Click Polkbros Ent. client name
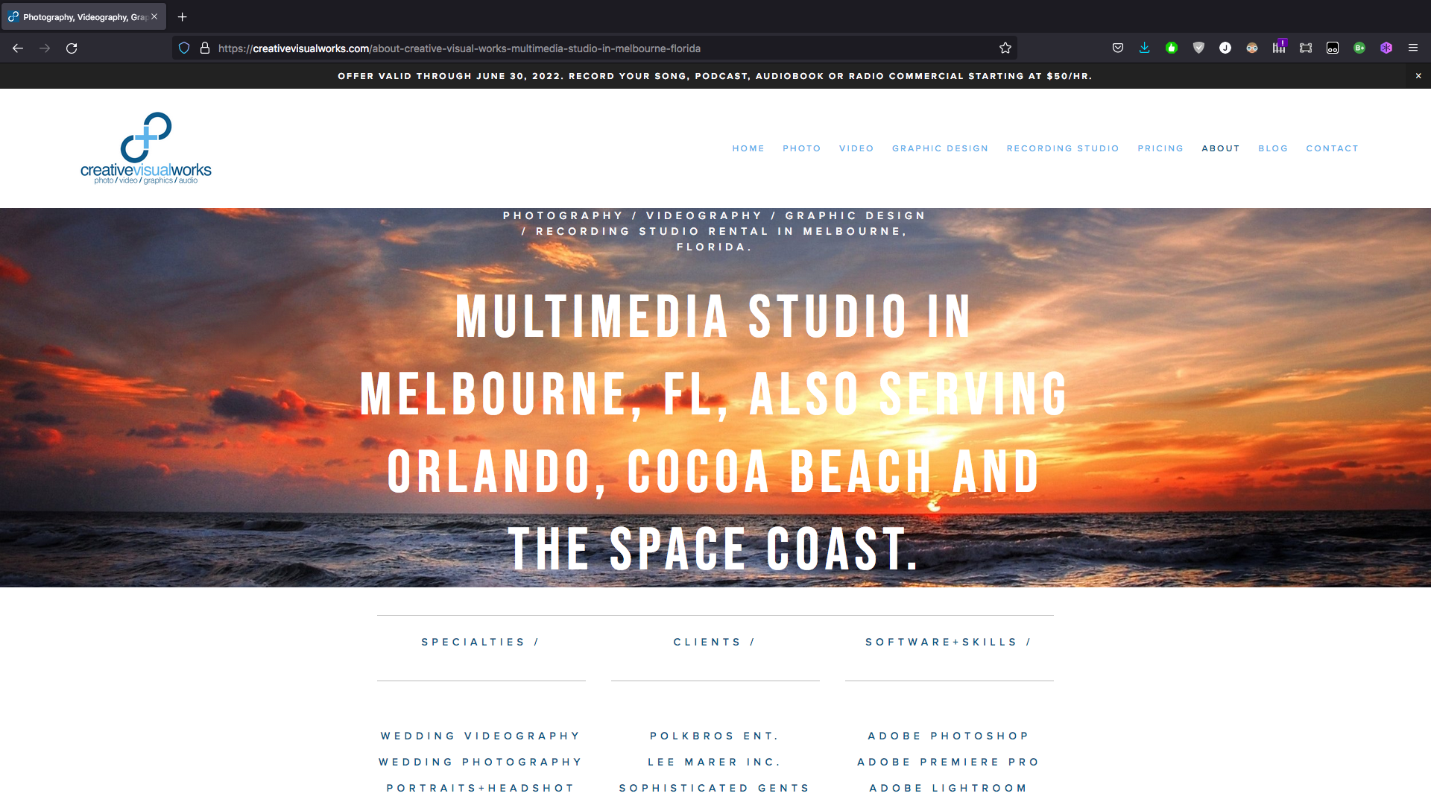Image resolution: width=1431 pixels, height=805 pixels. [715, 736]
